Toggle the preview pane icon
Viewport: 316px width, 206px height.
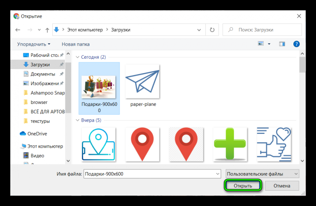282,44
